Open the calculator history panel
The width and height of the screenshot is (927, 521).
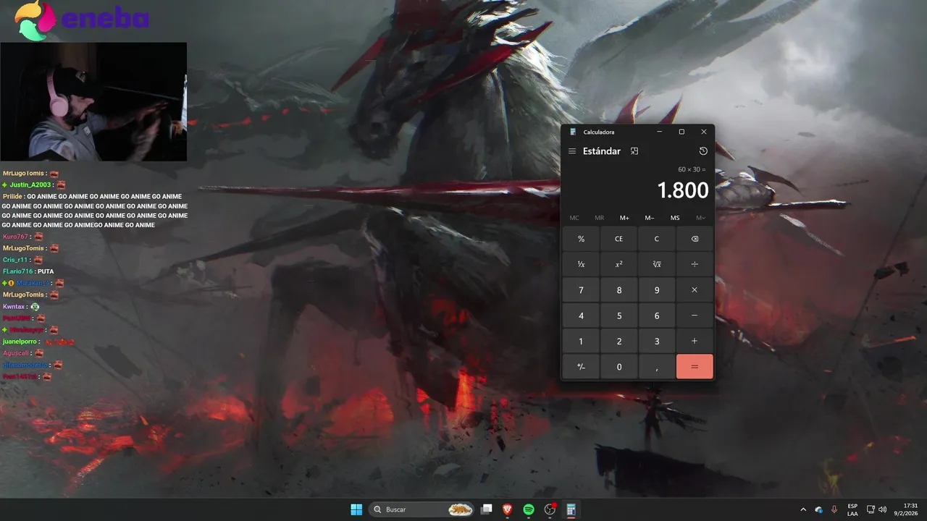(x=703, y=151)
